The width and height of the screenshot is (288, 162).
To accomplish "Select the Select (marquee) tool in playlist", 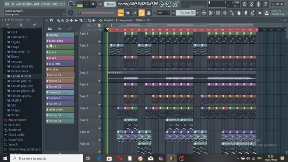I will click(x=85, y=21).
